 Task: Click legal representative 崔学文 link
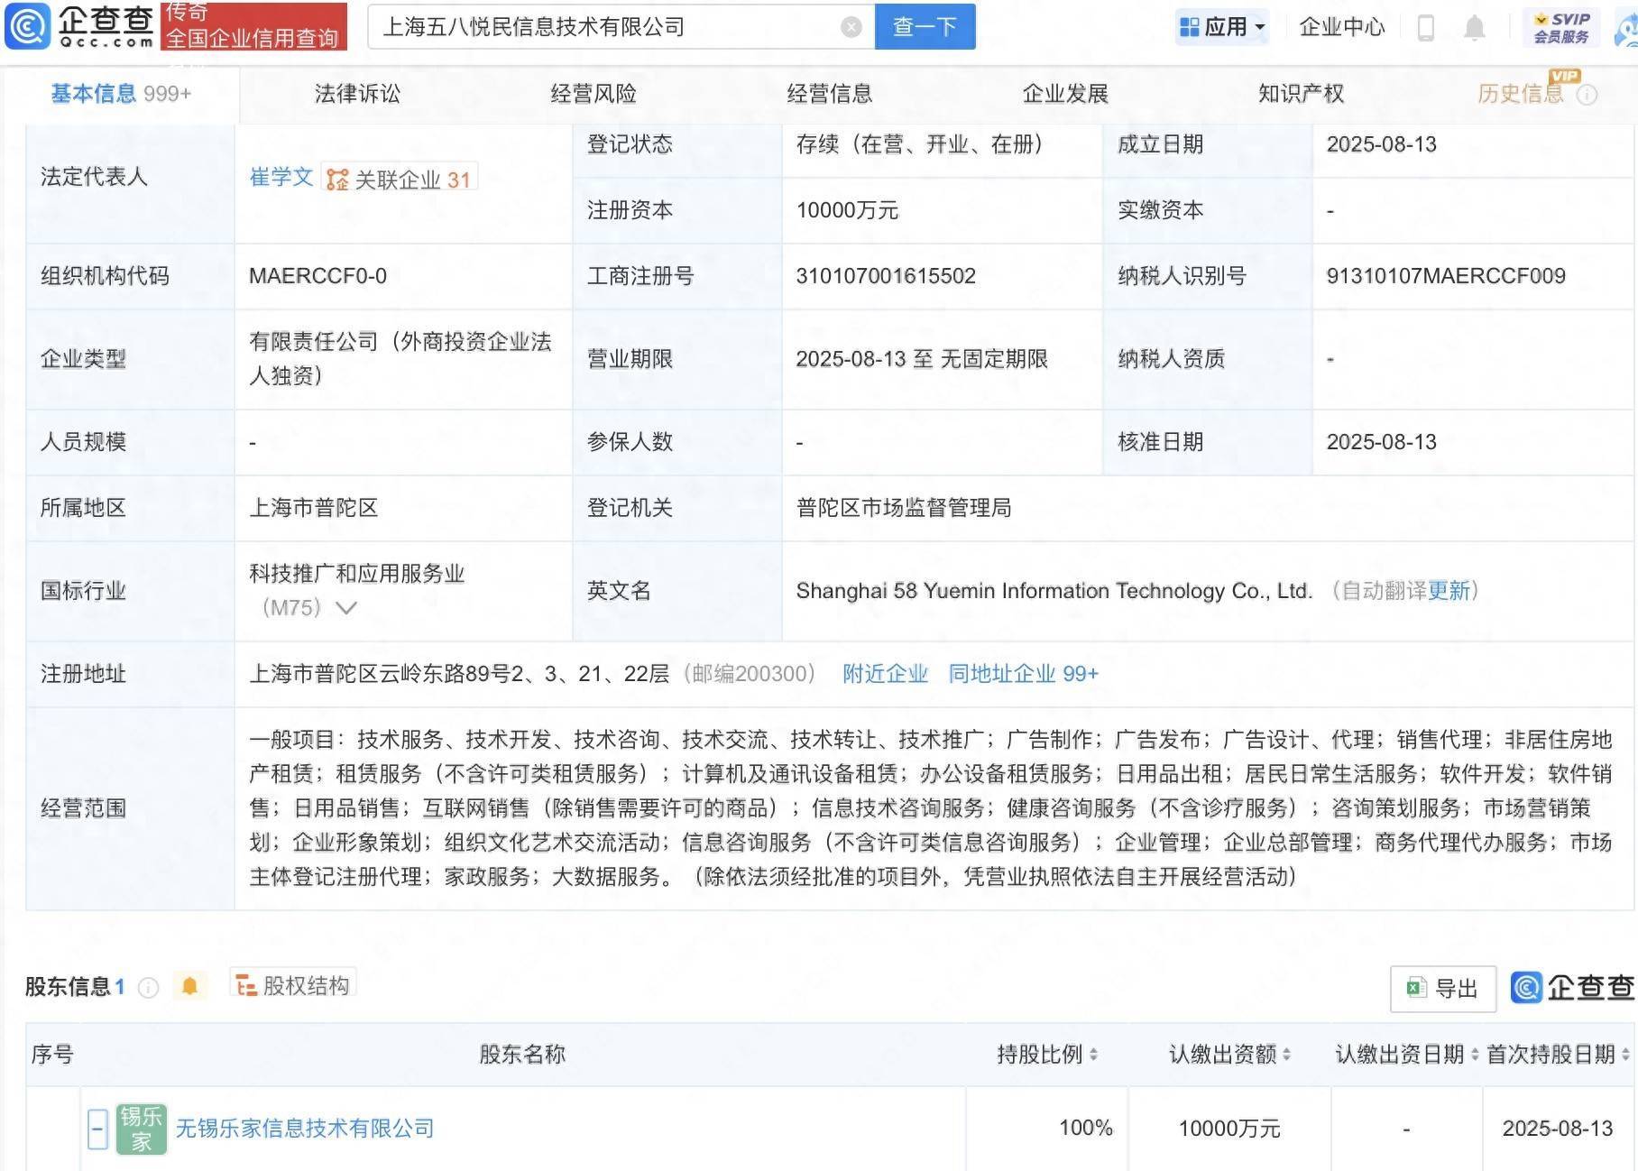coord(281,179)
